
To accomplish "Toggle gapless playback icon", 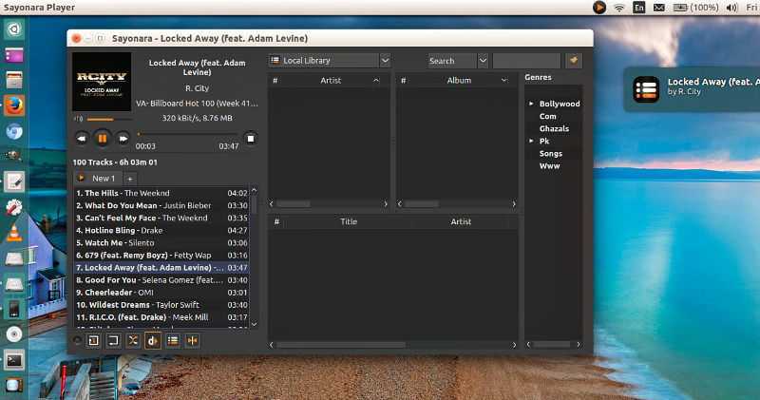I will pos(193,341).
